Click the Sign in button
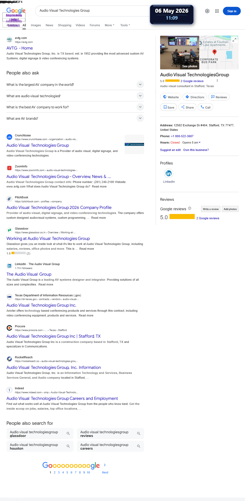248x501 pixels. click(232, 11)
